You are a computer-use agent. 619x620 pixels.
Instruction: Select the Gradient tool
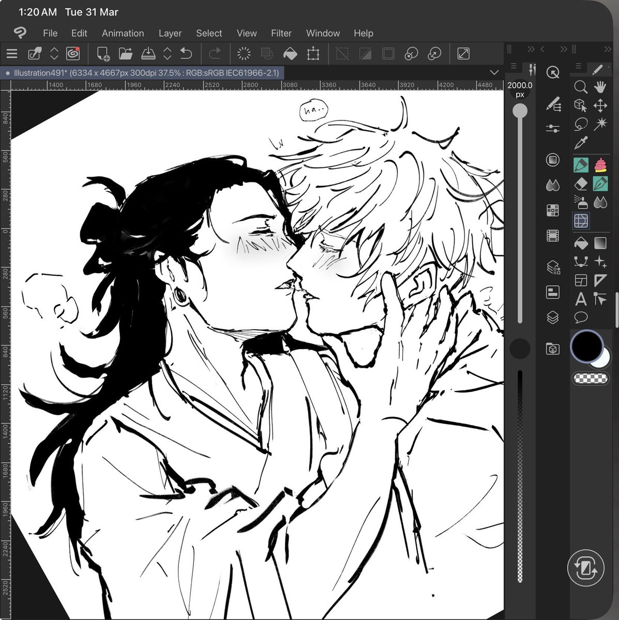(x=600, y=243)
